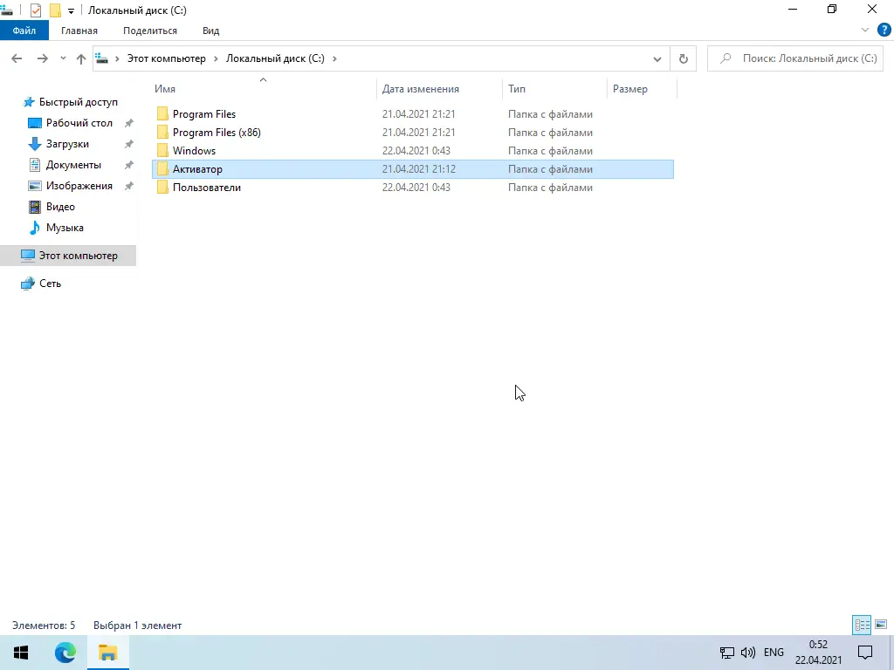Viewport: 894px width, 670px height.
Task: Click the Properties icon in Quick Access Toolbar
Action: (x=36, y=10)
